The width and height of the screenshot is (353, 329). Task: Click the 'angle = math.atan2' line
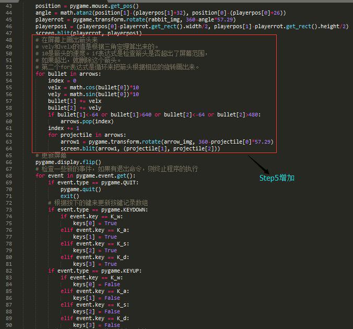point(160,13)
